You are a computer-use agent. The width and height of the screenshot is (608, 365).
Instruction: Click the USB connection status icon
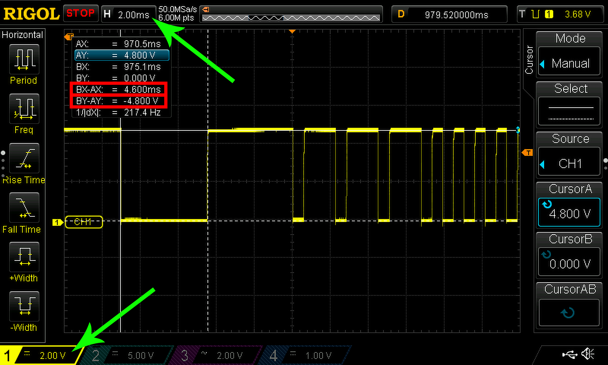coord(570,354)
